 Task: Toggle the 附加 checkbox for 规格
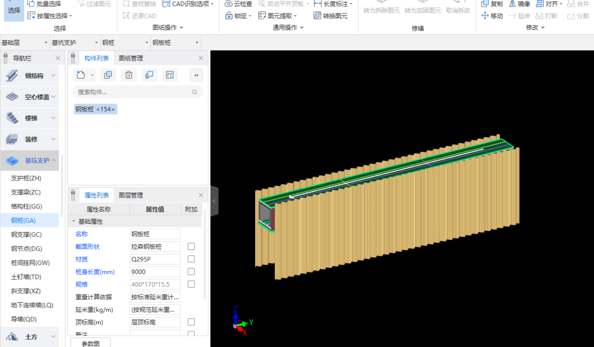click(191, 284)
